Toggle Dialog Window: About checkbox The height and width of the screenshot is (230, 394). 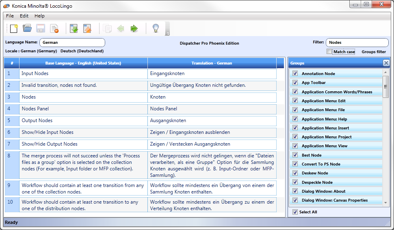295,191
